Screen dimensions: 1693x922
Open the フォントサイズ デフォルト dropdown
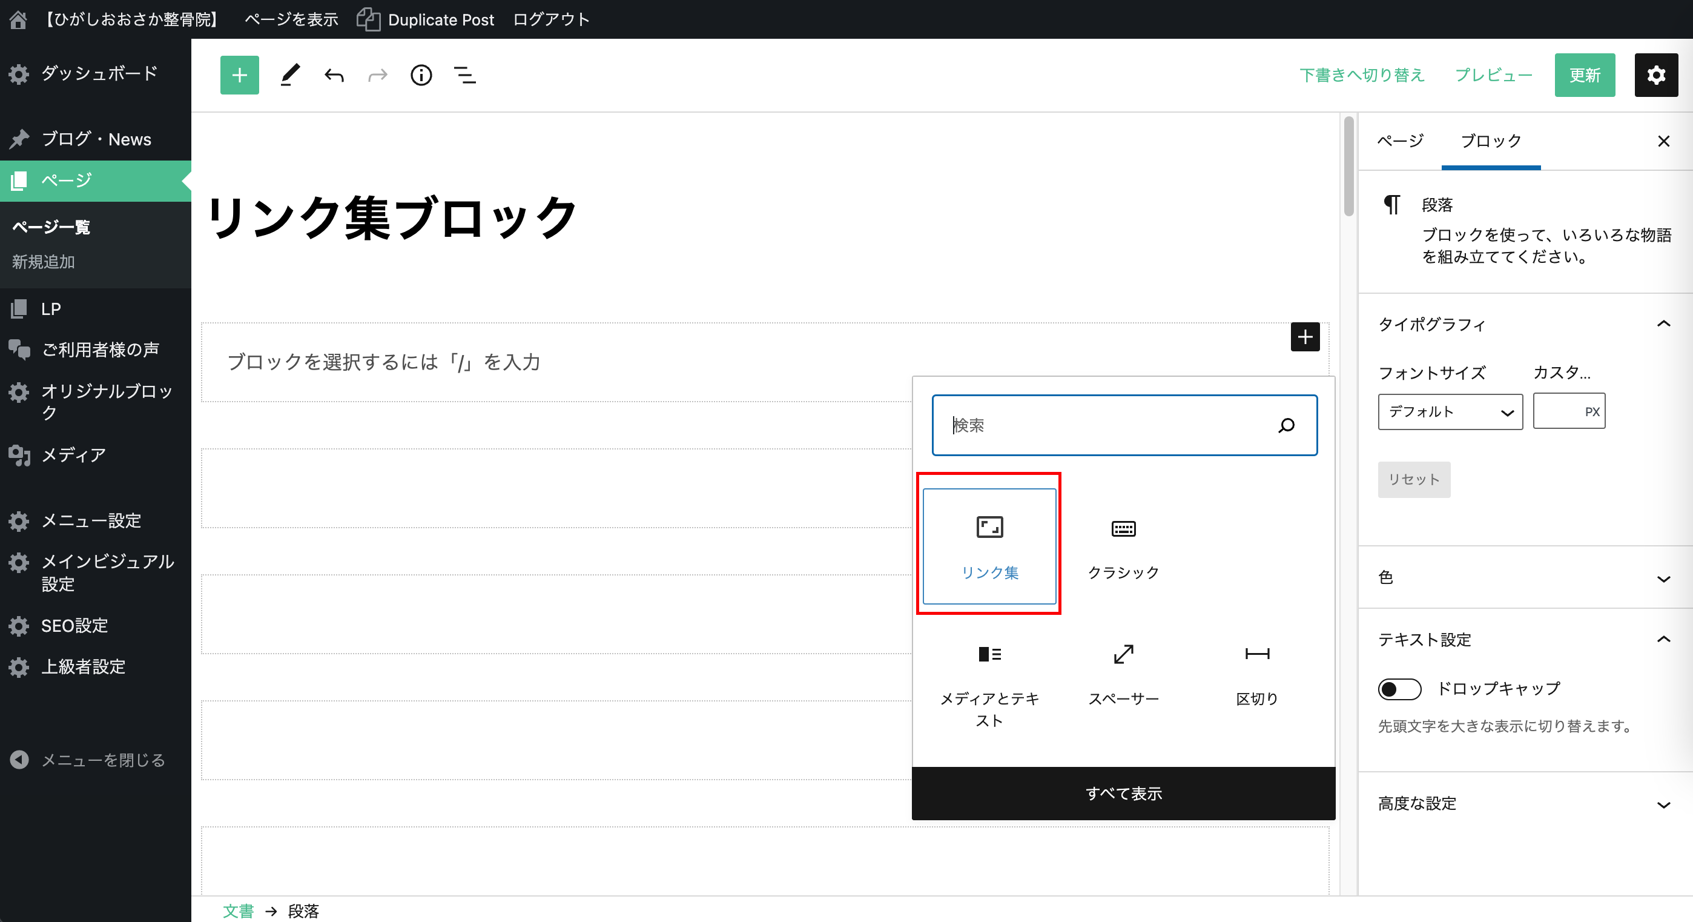(x=1450, y=412)
